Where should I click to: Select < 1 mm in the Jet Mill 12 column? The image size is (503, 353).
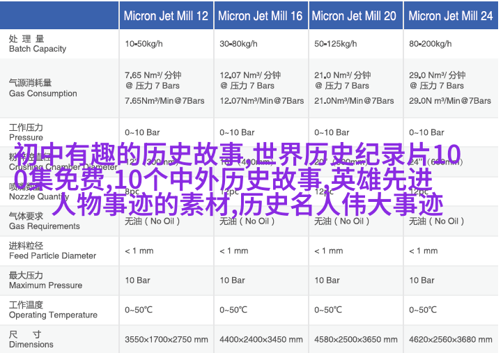[x=139, y=251]
